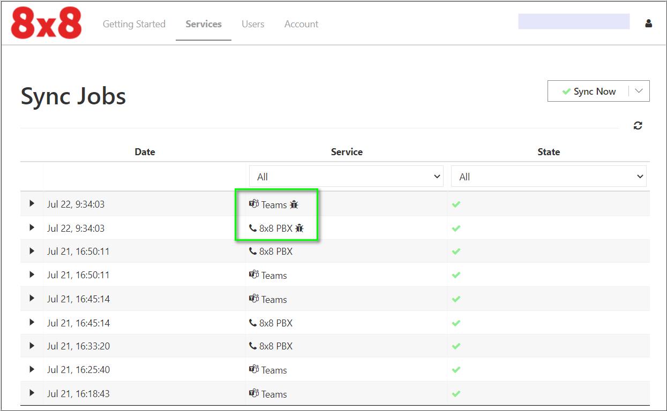
Task: Expand the Jul 21, 16:25:40 job row
Action: (x=32, y=370)
